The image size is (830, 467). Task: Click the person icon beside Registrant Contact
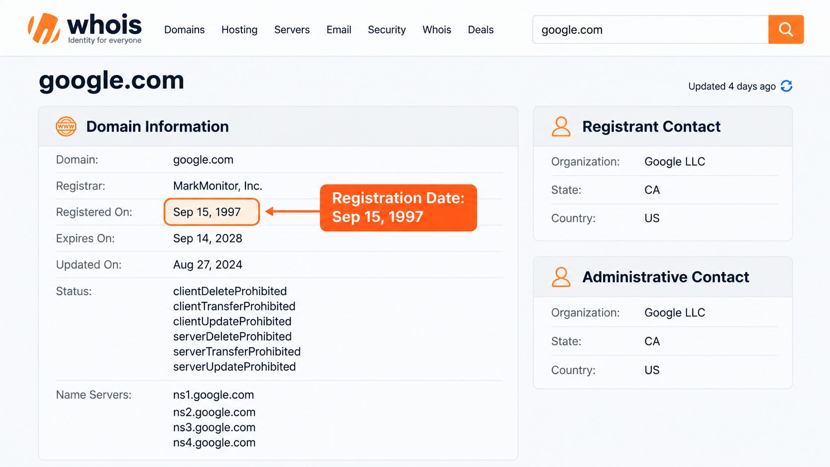(561, 127)
